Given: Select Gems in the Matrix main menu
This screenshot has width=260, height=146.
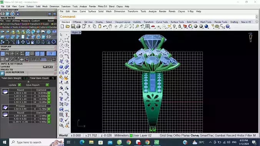Looking at the screenshot, I should coord(24,27).
